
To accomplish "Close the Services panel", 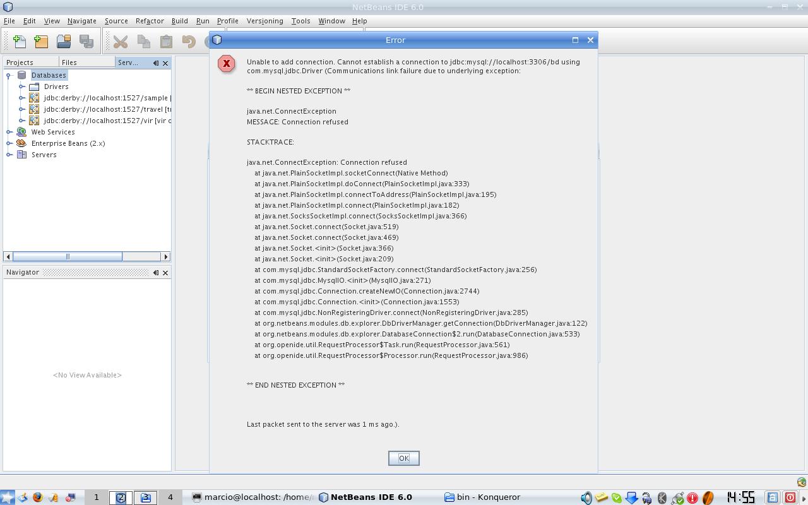I will (x=165, y=63).
